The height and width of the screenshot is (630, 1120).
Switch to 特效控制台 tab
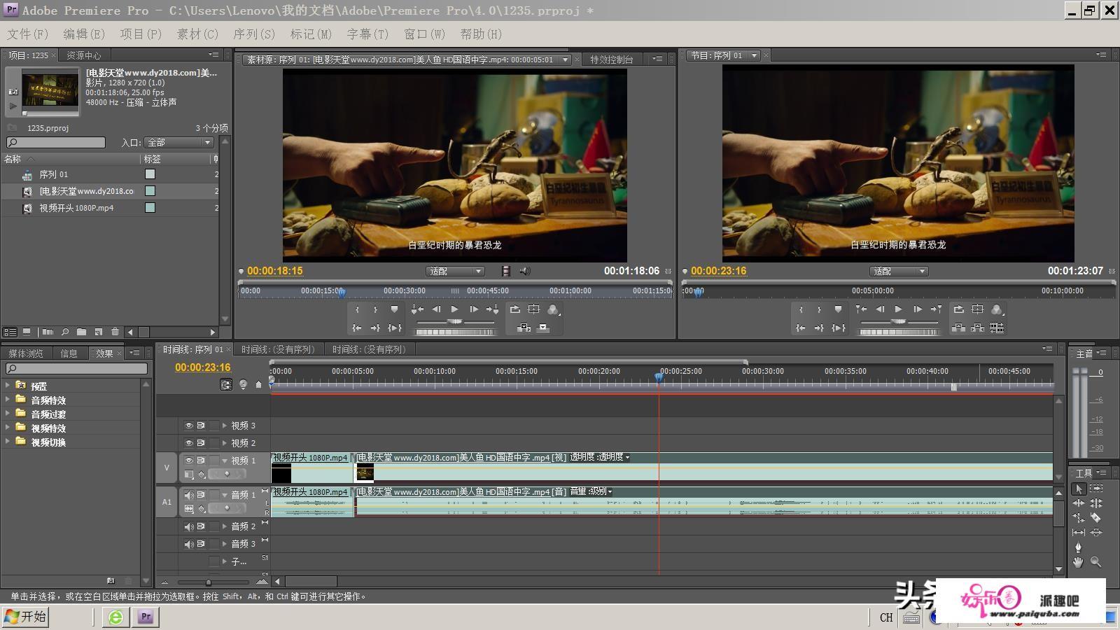611,59
